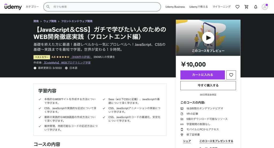Click the ベストセラー badge

(x=42, y=57)
